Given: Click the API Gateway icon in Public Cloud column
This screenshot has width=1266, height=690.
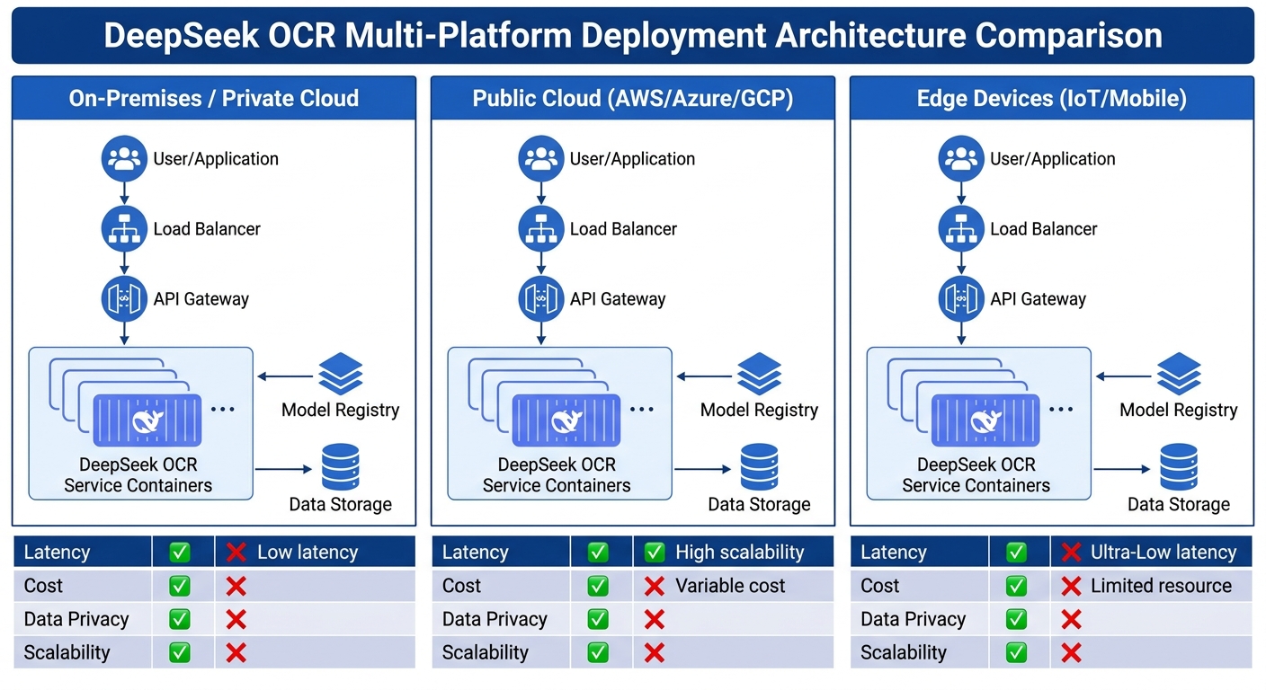Looking at the screenshot, I should pos(541,299).
